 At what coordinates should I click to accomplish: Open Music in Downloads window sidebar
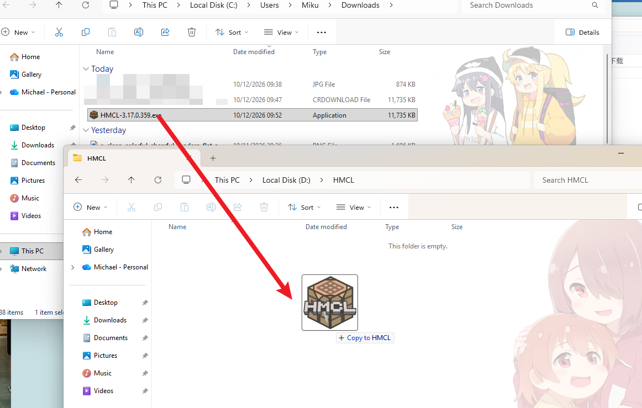(x=25, y=198)
